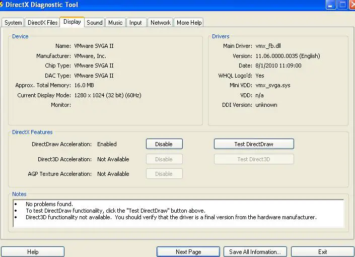Click WHQL Logo'd value Yes
The width and height of the screenshot is (355, 257).
click(x=260, y=76)
